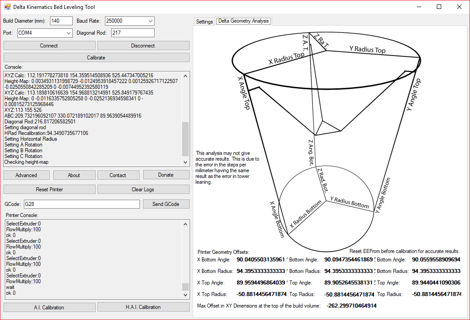The height and width of the screenshot is (320, 470).
Task: Click the app icon in title bar
Action: click(x=7, y=7)
